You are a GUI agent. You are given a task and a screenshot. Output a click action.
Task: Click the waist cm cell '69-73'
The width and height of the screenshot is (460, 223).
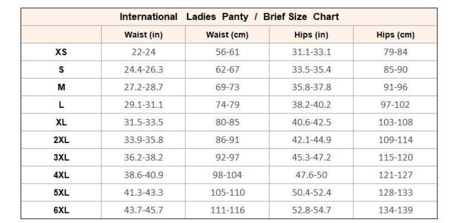tap(227, 87)
